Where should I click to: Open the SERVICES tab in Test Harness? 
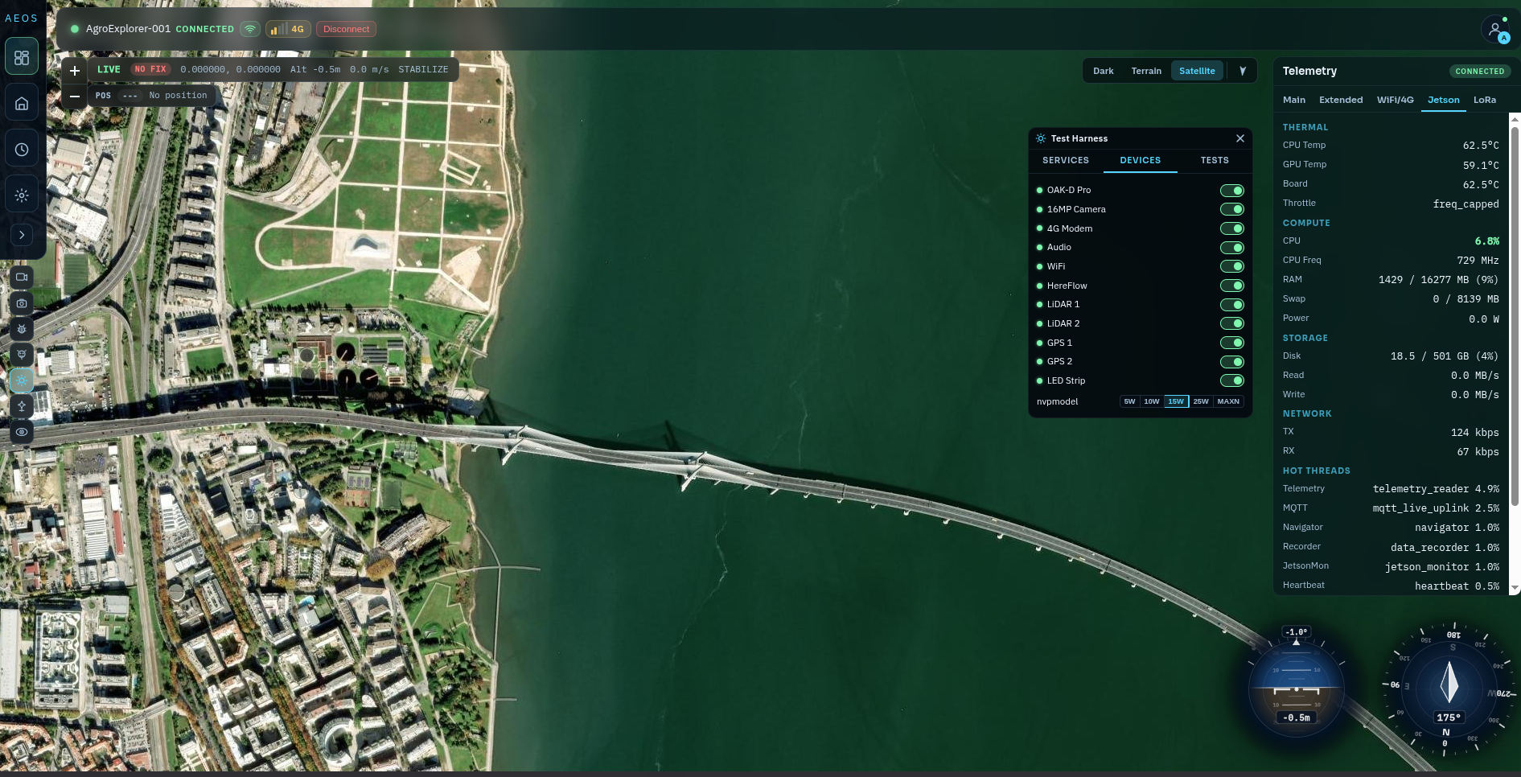tap(1065, 160)
